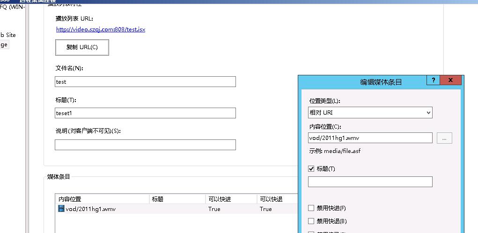Click the 复制 URL(C) button
The height and width of the screenshot is (233, 478).
82,47
